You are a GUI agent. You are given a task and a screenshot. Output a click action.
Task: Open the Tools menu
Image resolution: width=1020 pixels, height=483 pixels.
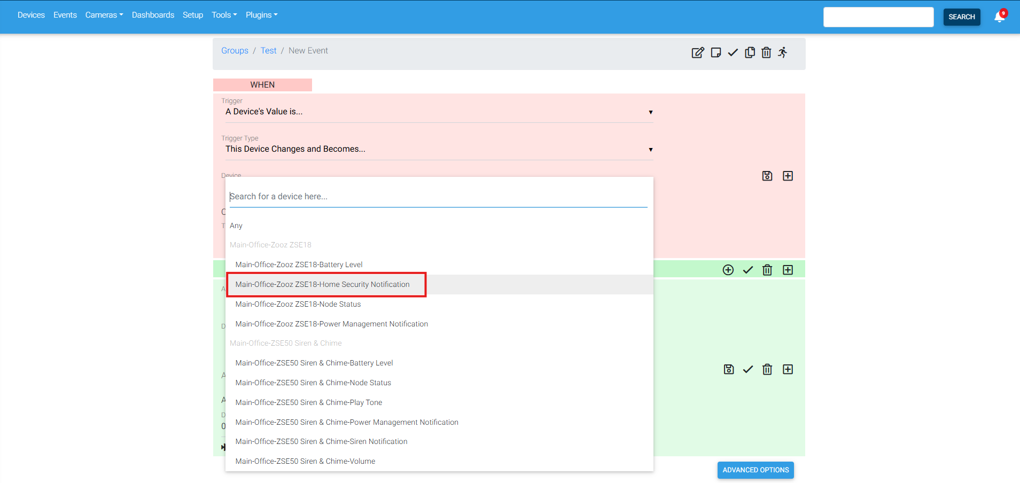224,15
